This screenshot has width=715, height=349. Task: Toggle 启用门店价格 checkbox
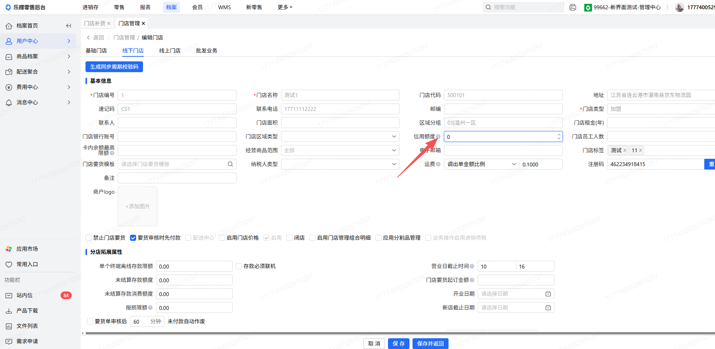coord(222,238)
